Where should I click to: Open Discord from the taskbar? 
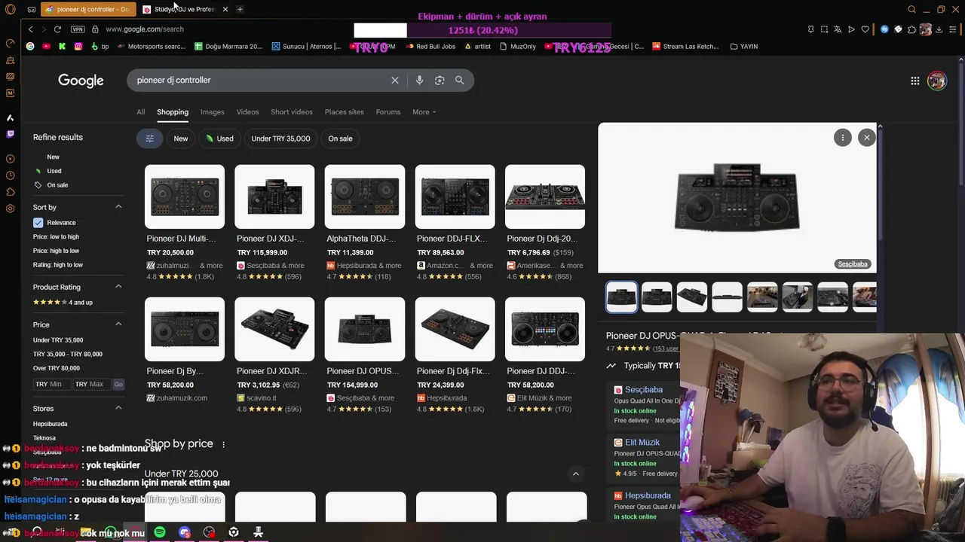(x=185, y=532)
